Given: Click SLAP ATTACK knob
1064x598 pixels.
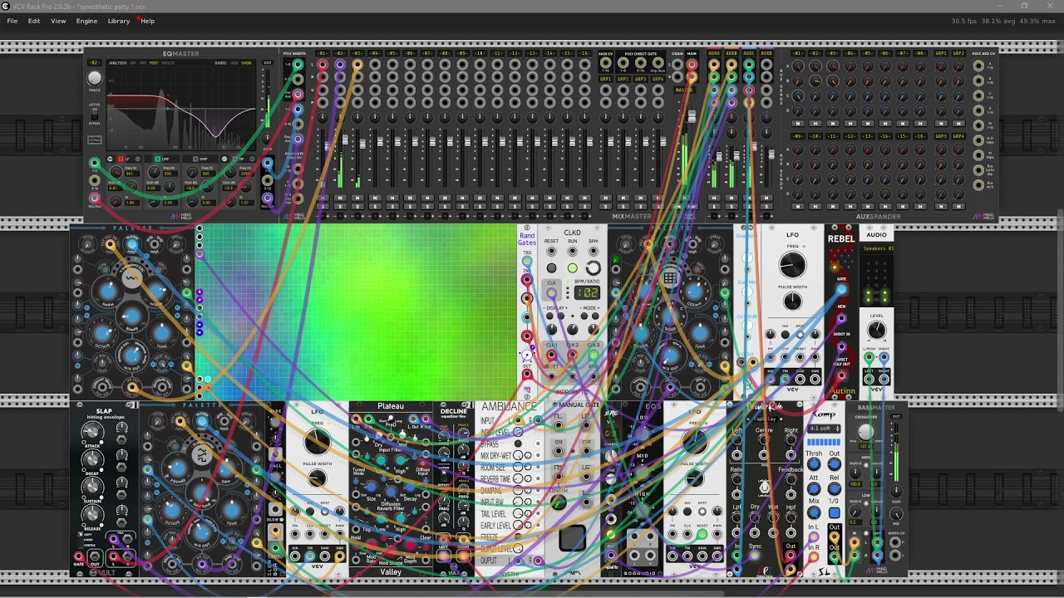Looking at the screenshot, I should tap(92, 432).
